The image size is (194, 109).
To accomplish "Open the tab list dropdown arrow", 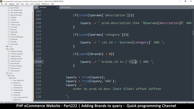I will tap(192, 7).
